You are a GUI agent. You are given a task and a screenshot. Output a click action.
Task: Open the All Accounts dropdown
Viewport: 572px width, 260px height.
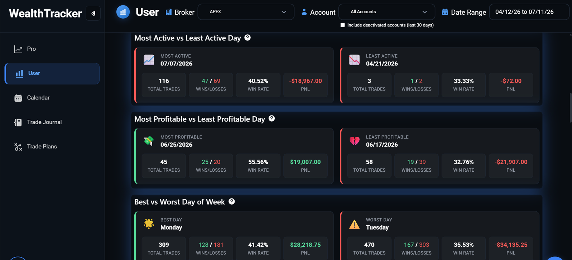tap(387, 12)
